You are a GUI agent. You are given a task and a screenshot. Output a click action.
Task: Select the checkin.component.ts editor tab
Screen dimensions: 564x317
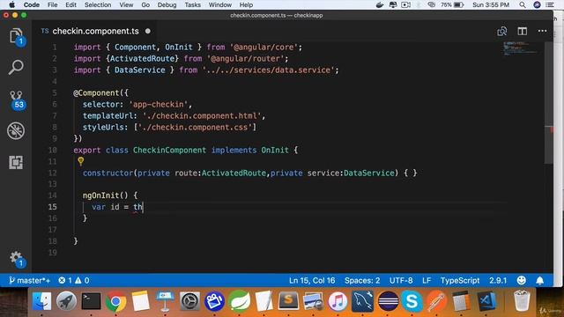pos(95,32)
